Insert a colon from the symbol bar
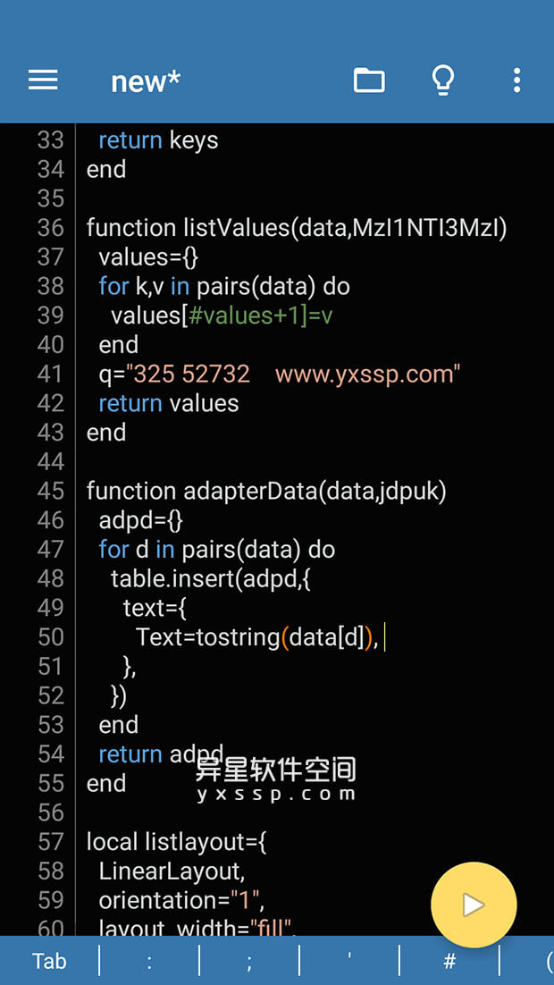The image size is (554, 985). pyautogui.click(x=148, y=961)
